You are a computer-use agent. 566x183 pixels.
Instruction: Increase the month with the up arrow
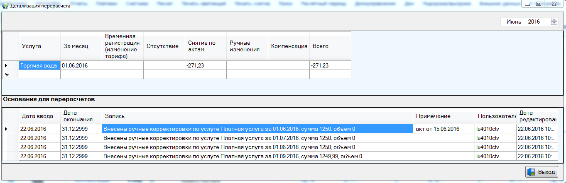[554, 20]
